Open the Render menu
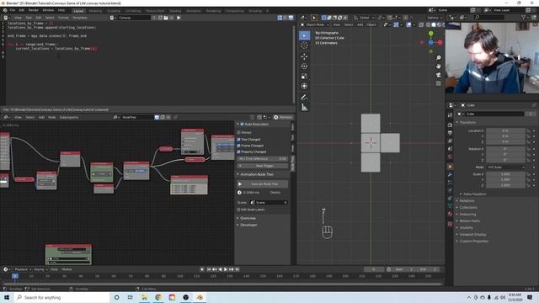The height and width of the screenshot is (303, 539). pyautogui.click(x=34, y=10)
